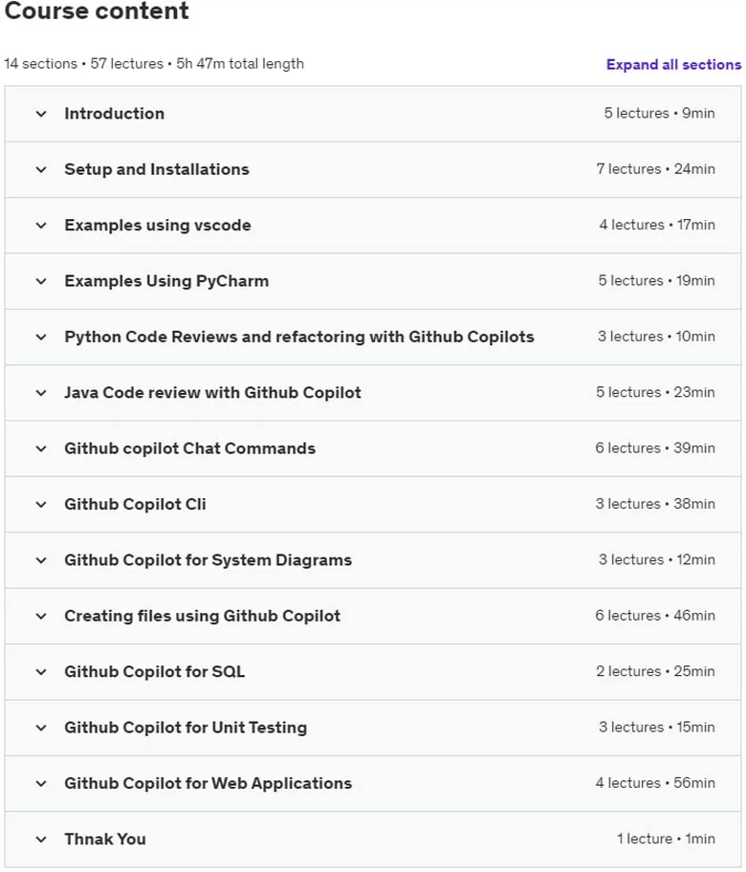Click Python Code Reviews and refactoring title
Screen dimensions: 746x872
299,337
